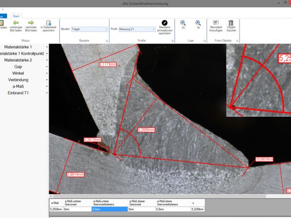This screenshot has height=218, width=291.
Task: Select the a-Maß measurement
Action: click(18, 86)
